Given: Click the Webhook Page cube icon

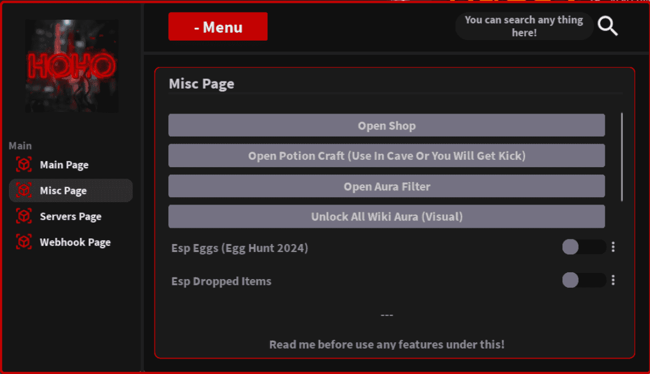Looking at the screenshot, I should pos(24,242).
